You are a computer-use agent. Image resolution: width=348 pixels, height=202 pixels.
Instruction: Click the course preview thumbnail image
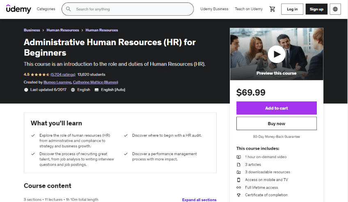276,54
